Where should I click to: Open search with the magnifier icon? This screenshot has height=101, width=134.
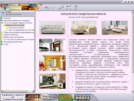(x=61, y=7)
